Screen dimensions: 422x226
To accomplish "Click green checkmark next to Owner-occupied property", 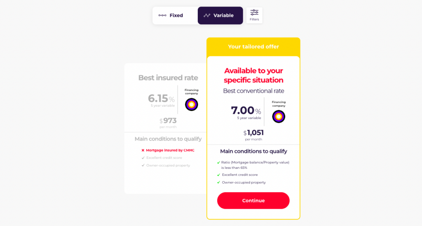I will [218, 182].
